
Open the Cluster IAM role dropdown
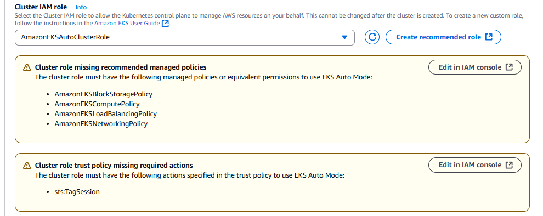click(185, 37)
